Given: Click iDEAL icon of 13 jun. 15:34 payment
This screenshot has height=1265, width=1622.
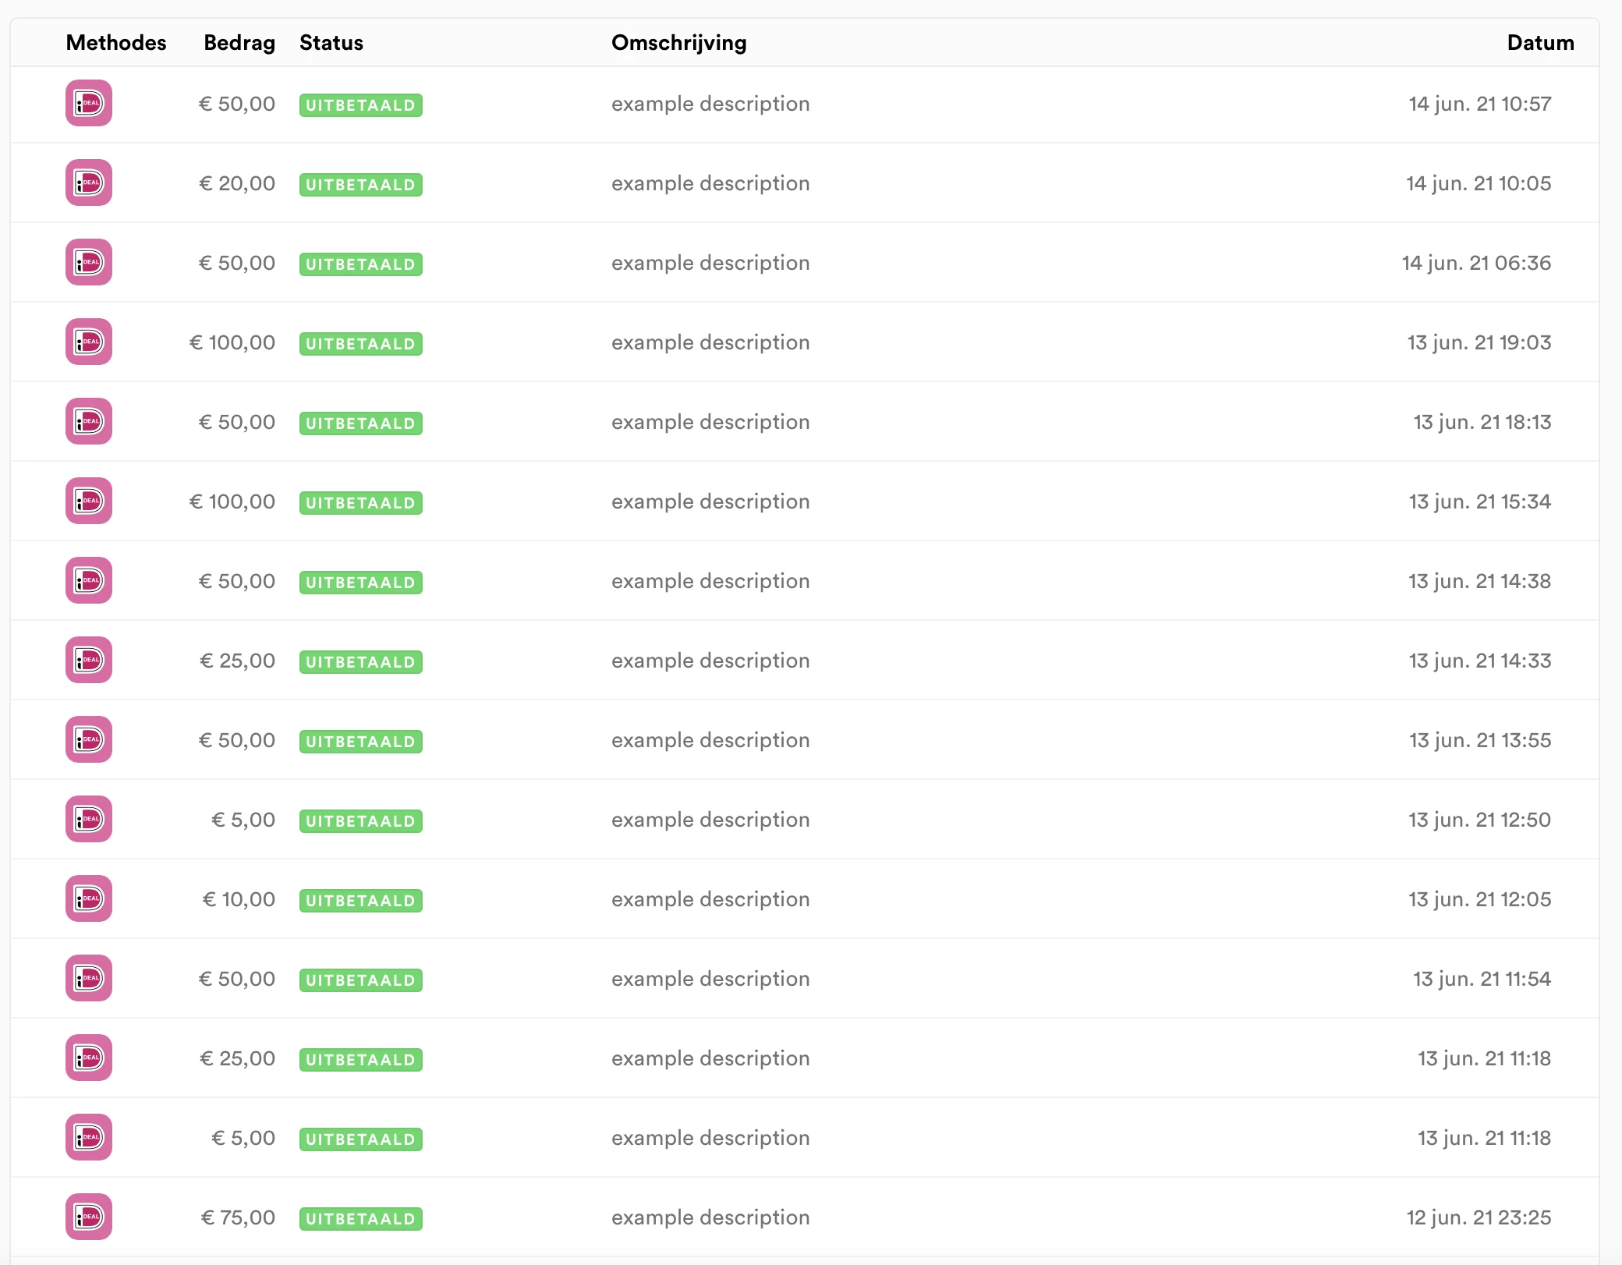Looking at the screenshot, I should coord(89,501).
